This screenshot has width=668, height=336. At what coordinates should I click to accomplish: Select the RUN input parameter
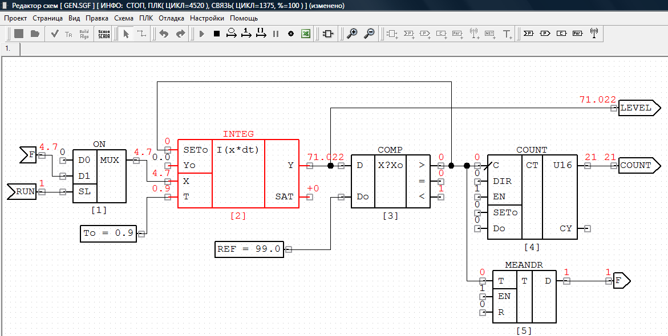point(22,192)
